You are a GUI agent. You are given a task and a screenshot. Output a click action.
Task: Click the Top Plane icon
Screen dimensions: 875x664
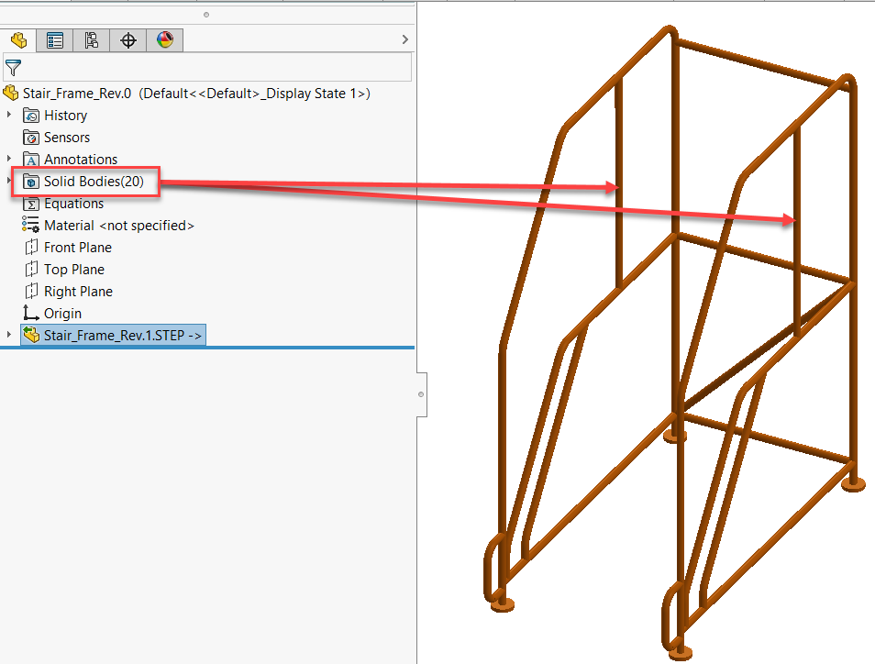click(x=31, y=269)
